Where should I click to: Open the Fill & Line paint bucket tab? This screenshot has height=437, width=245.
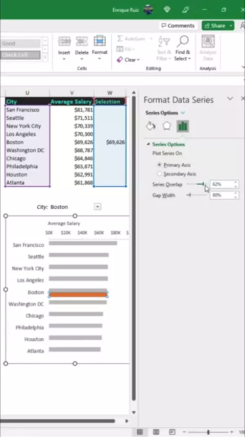coord(151,126)
